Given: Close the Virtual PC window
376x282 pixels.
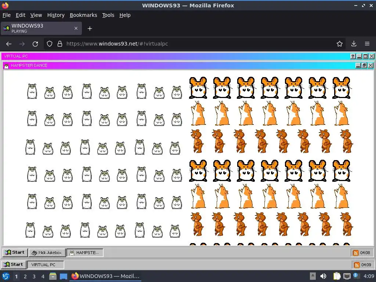Looking at the screenshot, I should pyautogui.click(x=372, y=56).
